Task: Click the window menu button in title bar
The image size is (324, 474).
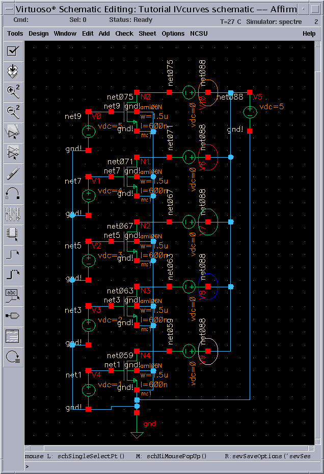Action: (x=9, y=9)
